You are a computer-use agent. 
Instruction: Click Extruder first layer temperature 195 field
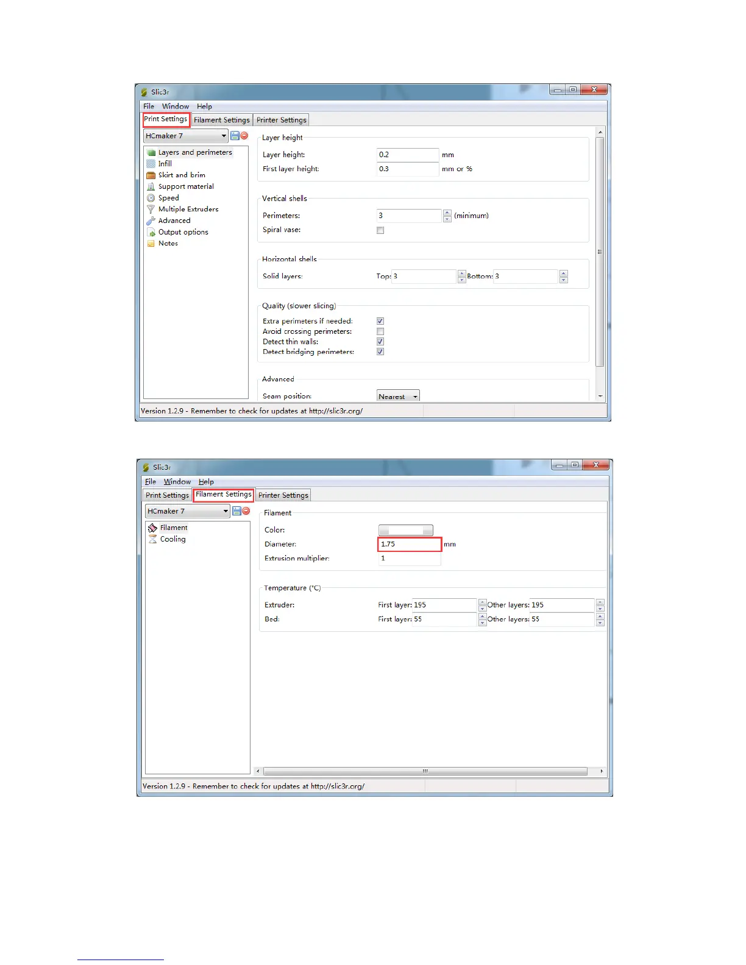(445, 605)
